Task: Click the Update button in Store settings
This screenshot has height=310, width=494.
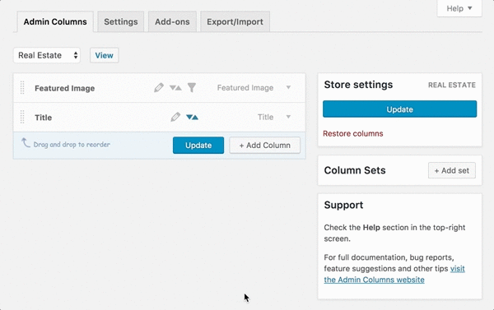Action: pos(399,109)
